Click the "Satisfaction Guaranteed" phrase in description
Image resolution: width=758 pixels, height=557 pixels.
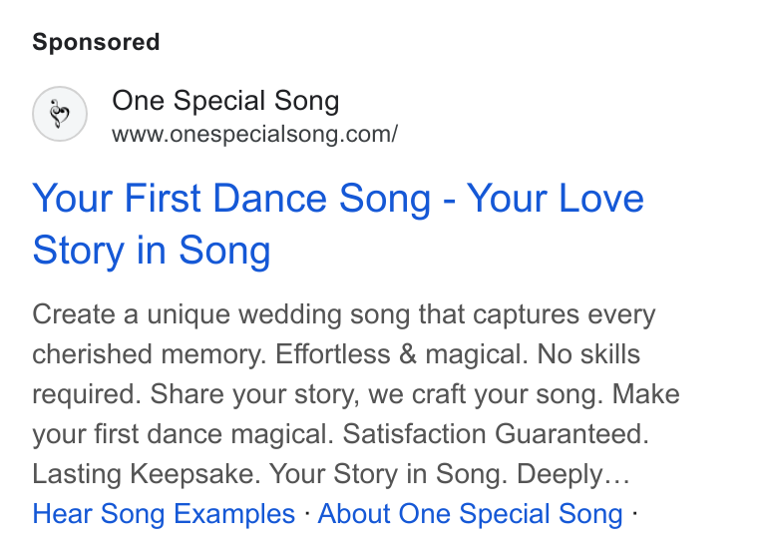click(x=496, y=433)
